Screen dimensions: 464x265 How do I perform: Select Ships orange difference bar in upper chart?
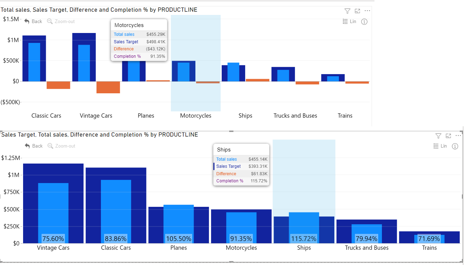(x=258, y=80)
